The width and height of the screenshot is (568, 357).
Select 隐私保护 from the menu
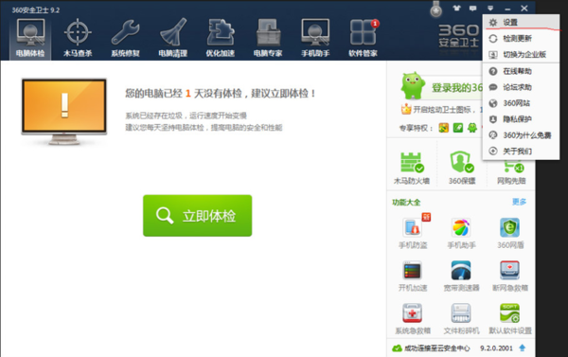[521, 119]
